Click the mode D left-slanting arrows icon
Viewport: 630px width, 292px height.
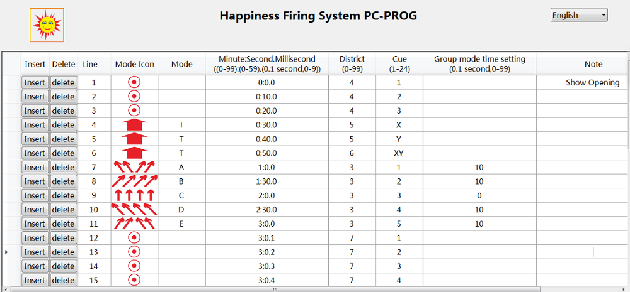pyautogui.click(x=134, y=210)
